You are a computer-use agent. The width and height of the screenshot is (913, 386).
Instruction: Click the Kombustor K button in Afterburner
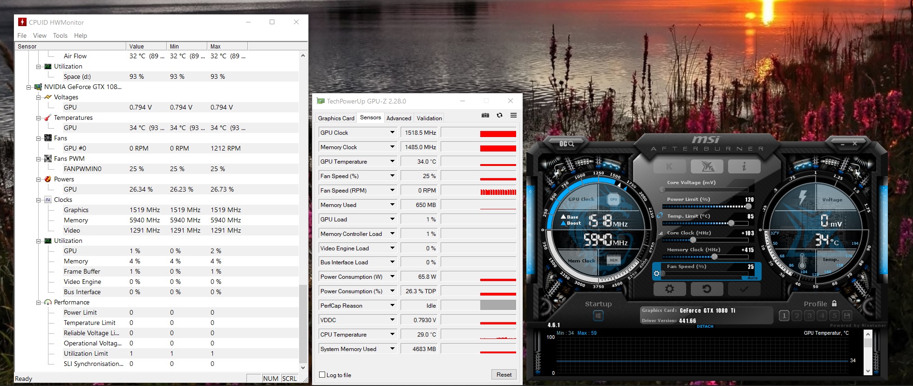pyautogui.click(x=669, y=166)
